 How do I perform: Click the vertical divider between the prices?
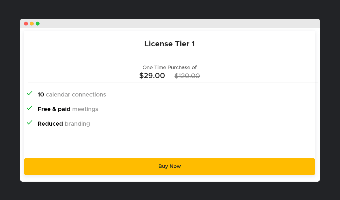pyautogui.click(x=170, y=76)
